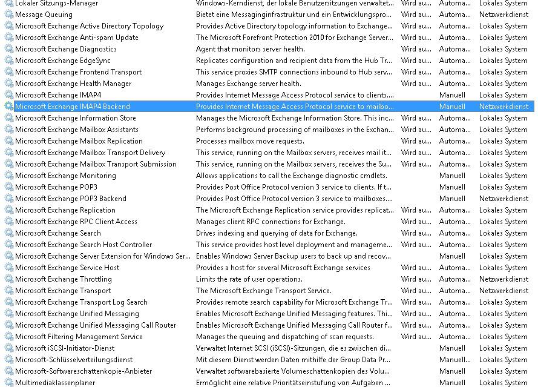The height and width of the screenshot is (387, 538).
Task: Select the icon beside Microsoft Exchange Mailbox Assistants
Action: click(8, 130)
